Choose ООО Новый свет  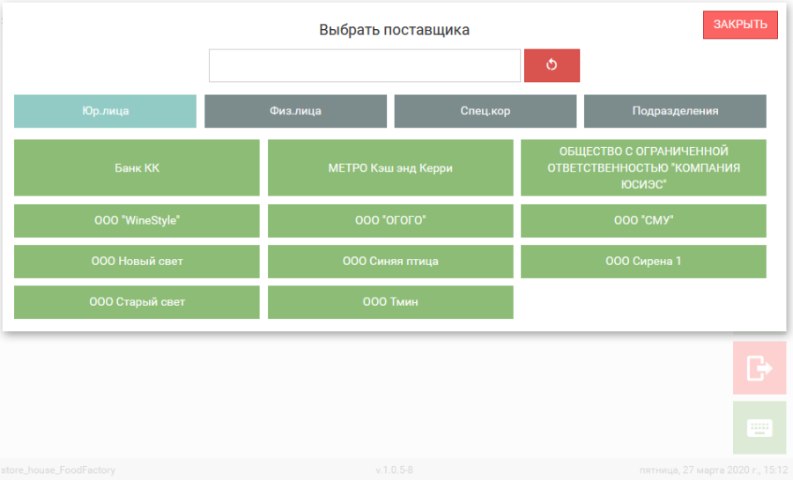[137, 262]
